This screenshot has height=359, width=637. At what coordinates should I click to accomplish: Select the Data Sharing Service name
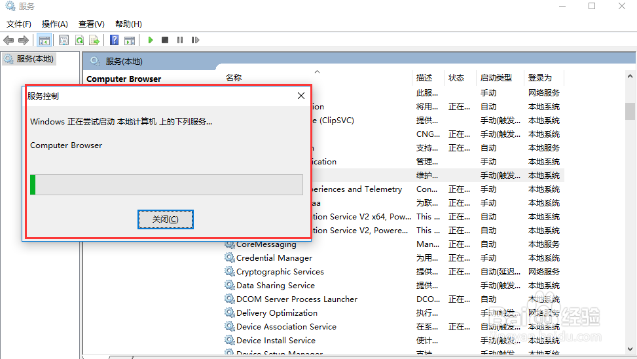tap(276, 286)
